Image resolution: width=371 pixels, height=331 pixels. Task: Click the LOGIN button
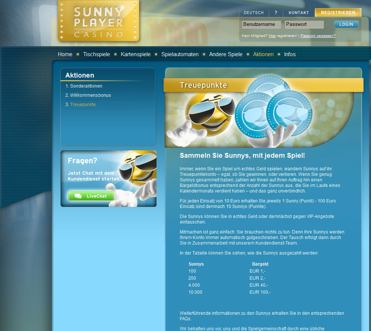point(346,24)
